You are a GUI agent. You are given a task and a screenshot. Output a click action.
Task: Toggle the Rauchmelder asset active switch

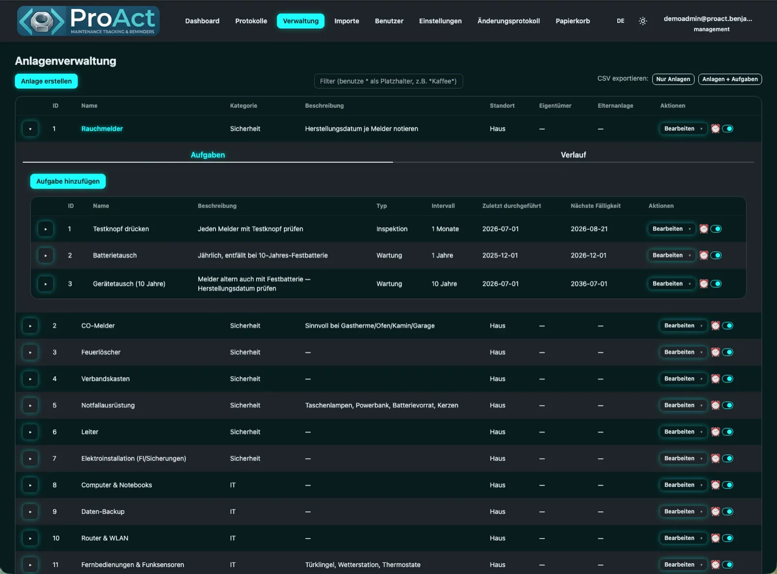click(x=727, y=129)
